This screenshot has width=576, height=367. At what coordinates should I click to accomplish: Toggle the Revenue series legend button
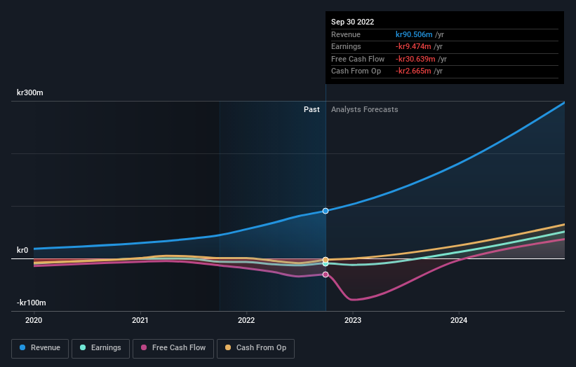click(40, 348)
